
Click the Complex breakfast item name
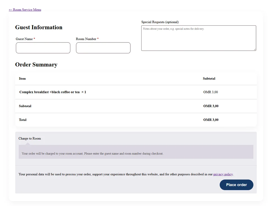[x=49, y=92]
